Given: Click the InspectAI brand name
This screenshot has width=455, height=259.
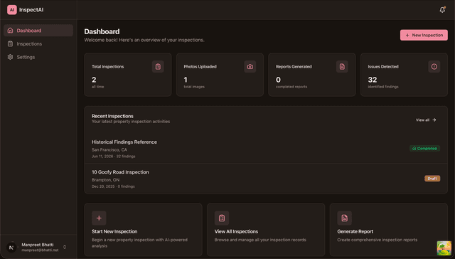Looking at the screenshot, I should tap(31, 10).
